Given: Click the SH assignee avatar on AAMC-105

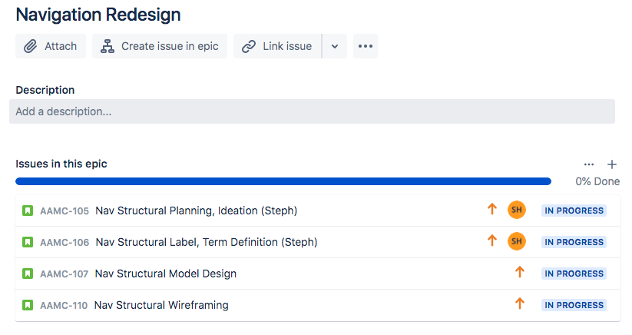Looking at the screenshot, I should pos(517,210).
